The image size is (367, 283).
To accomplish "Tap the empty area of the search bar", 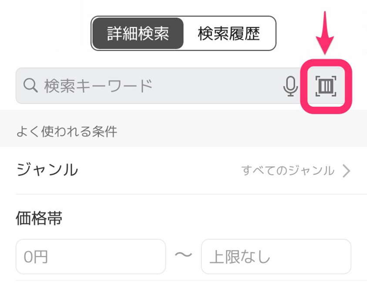I will point(215,86).
